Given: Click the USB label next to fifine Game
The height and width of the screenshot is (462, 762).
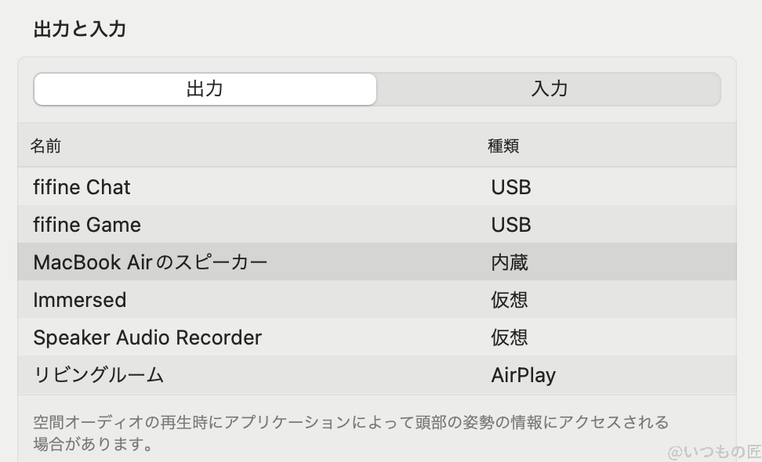Looking at the screenshot, I should [x=510, y=225].
